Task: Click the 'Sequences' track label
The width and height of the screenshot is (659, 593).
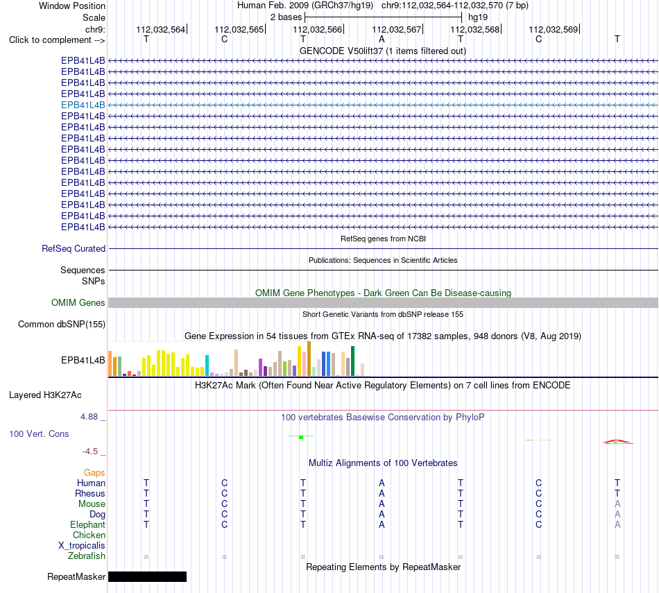Action: click(83, 270)
